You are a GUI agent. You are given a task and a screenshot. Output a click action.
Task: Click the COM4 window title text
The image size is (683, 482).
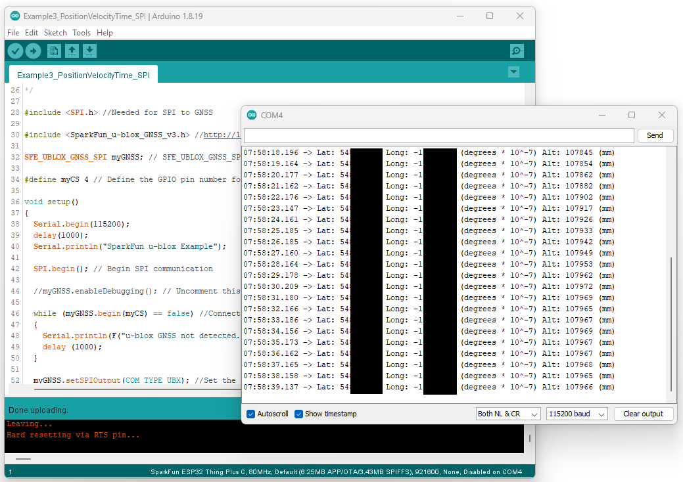271,116
